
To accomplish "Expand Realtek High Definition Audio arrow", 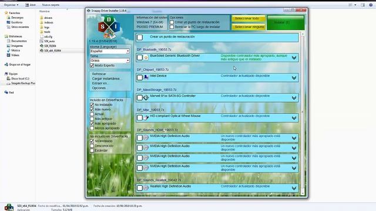I will tap(294, 189).
